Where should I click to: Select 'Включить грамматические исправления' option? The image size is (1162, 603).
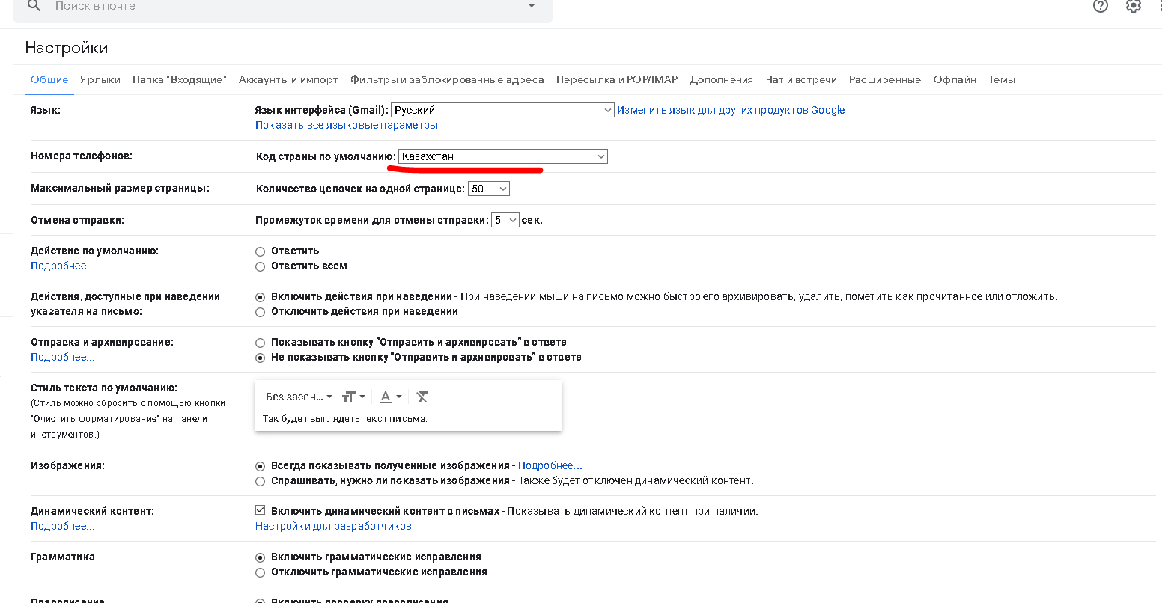click(x=261, y=557)
